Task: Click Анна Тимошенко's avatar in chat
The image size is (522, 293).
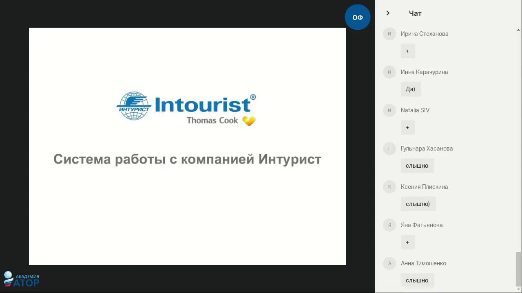Action: (x=389, y=263)
